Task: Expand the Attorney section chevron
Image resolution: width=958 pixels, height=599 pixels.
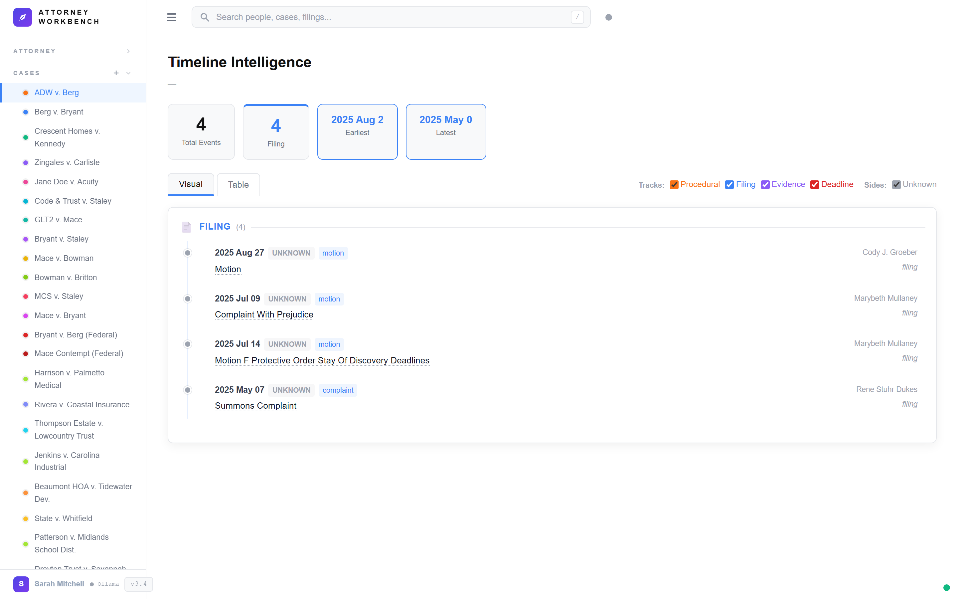Action: point(128,51)
